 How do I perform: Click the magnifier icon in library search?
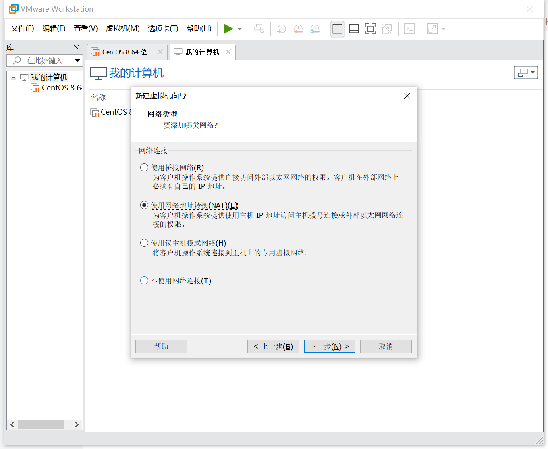[x=17, y=61]
